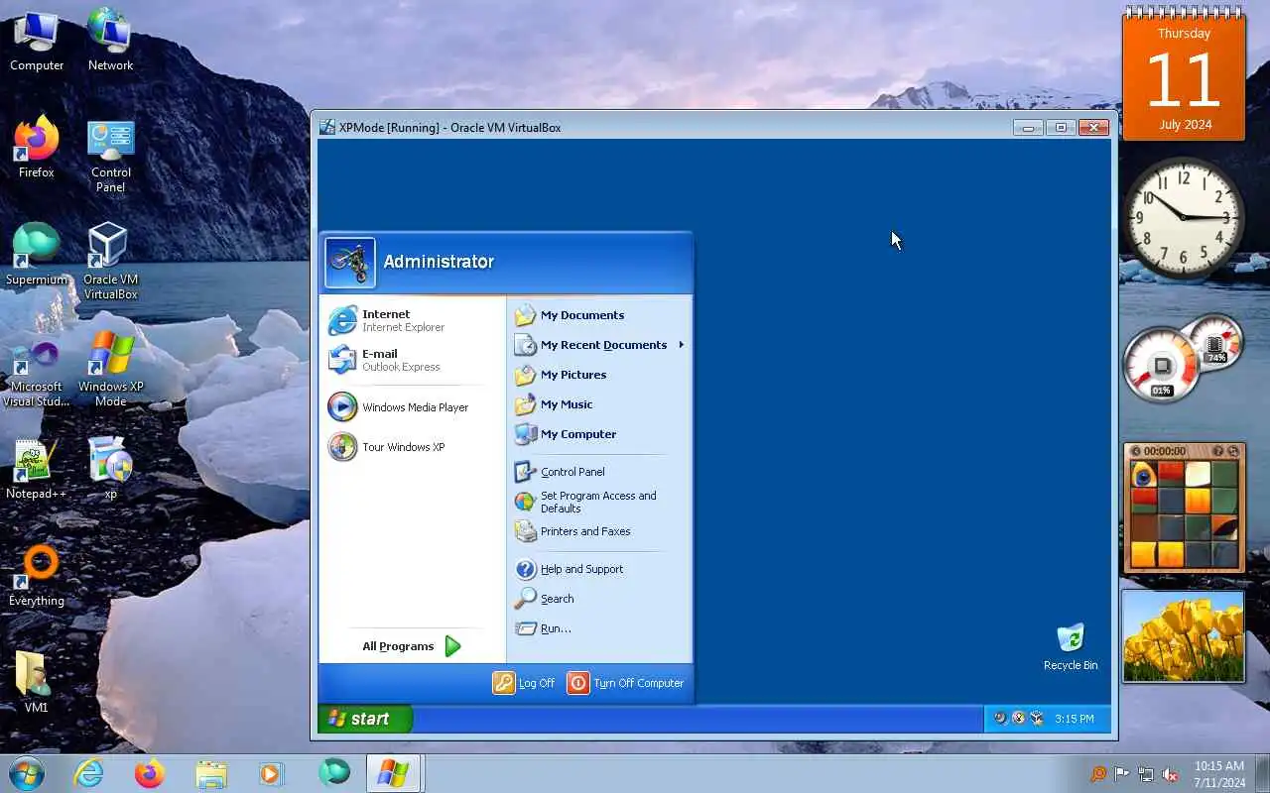Open Microsoft Visual Studio shortcut
Screen dimensions: 1270x793
(37, 374)
